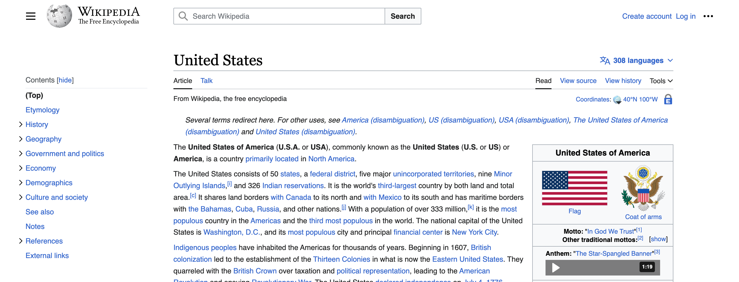This screenshot has width=739, height=282.
Task: Click the globe icon next to coordinates
Action: point(617,100)
